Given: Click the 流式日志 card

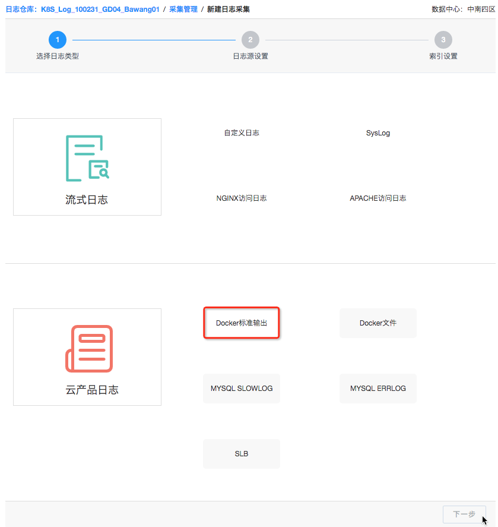Looking at the screenshot, I should (x=87, y=166).
